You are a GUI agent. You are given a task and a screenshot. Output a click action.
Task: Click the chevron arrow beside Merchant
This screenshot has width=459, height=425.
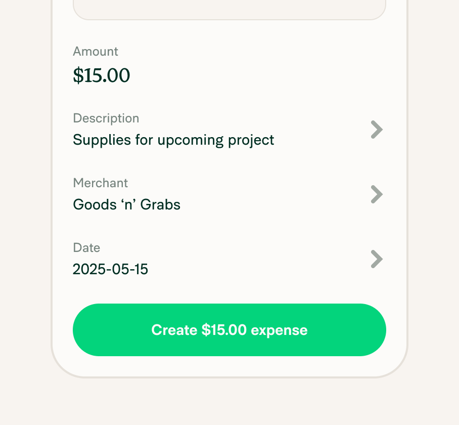click(377, 194)
